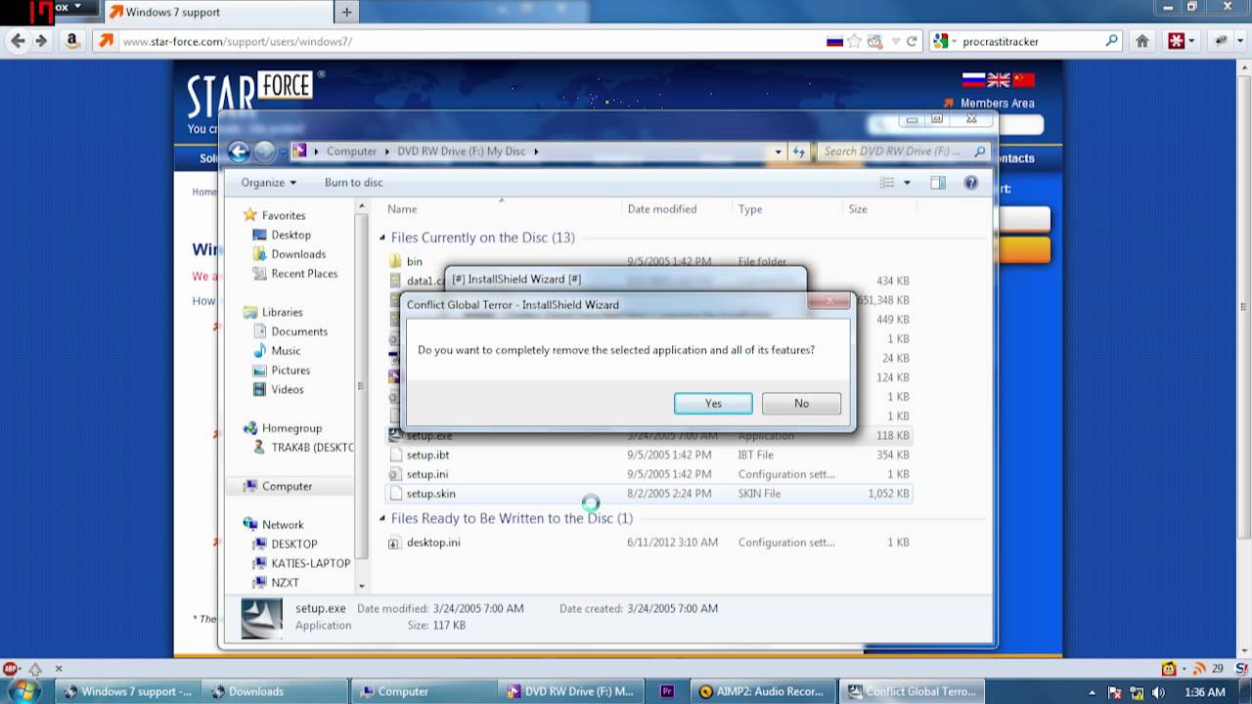The width and height of the screenshot is (1252, 704).
Task: Switch StarForce site to Chinese flag language
Action: pos(1023,80)
